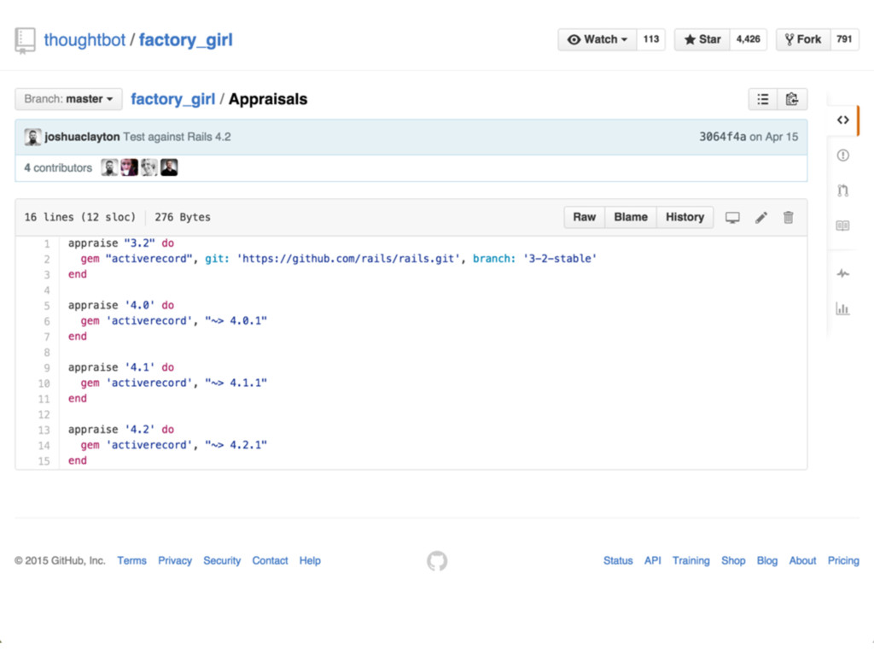
Task: Click the repository book icon
Action: [x=25, y=41]
